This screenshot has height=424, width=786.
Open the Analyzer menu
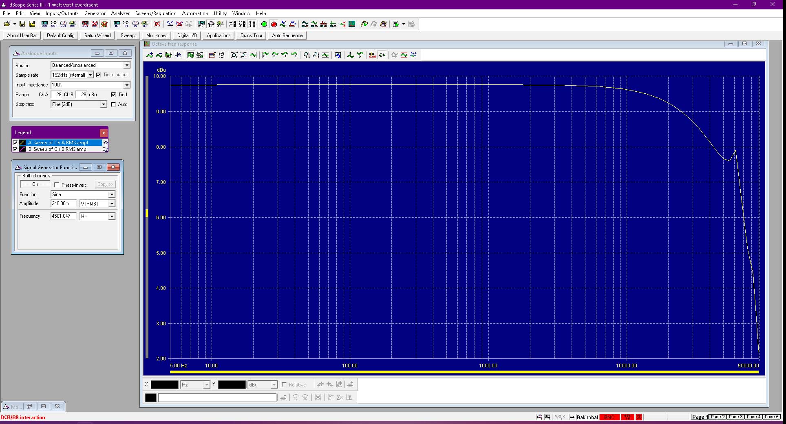pos(120,13)
